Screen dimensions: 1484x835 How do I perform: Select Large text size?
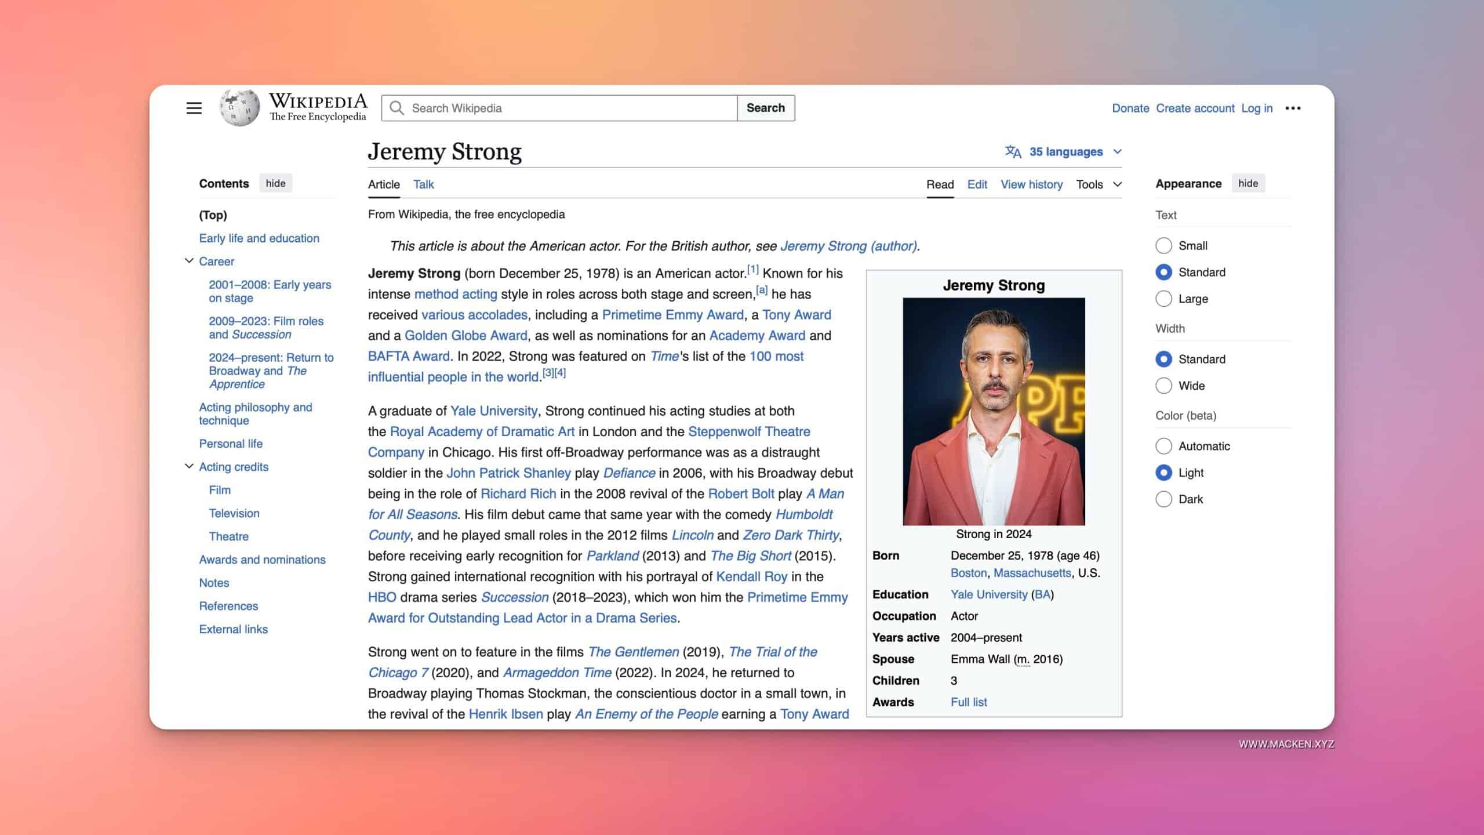click(x=1163, y=299)
